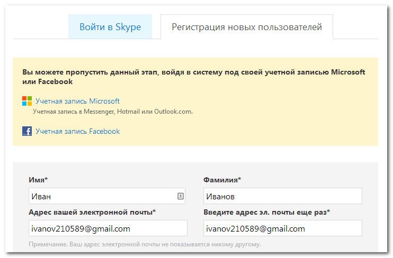The height and width of the screenshot is (258, 393).
Task: Focus the Имя input containing Иван
Action: click(x=101, y=196)
